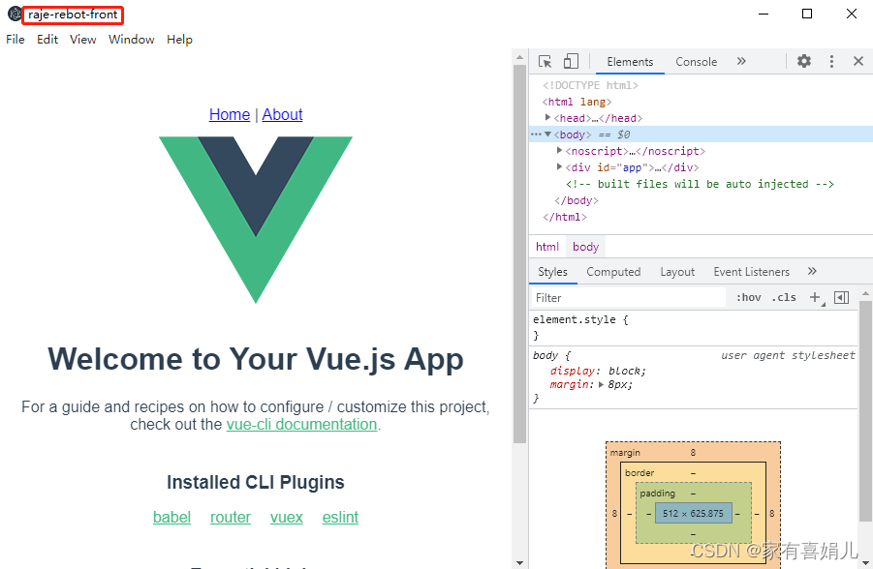Open the router plugin link

point(231,518)
